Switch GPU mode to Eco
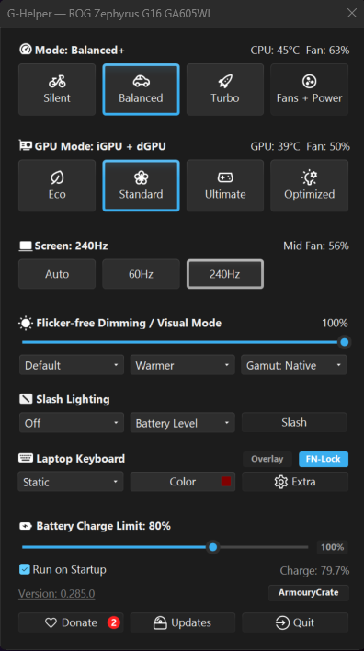Viewport: 364px width, 651px height. point(57,186)
